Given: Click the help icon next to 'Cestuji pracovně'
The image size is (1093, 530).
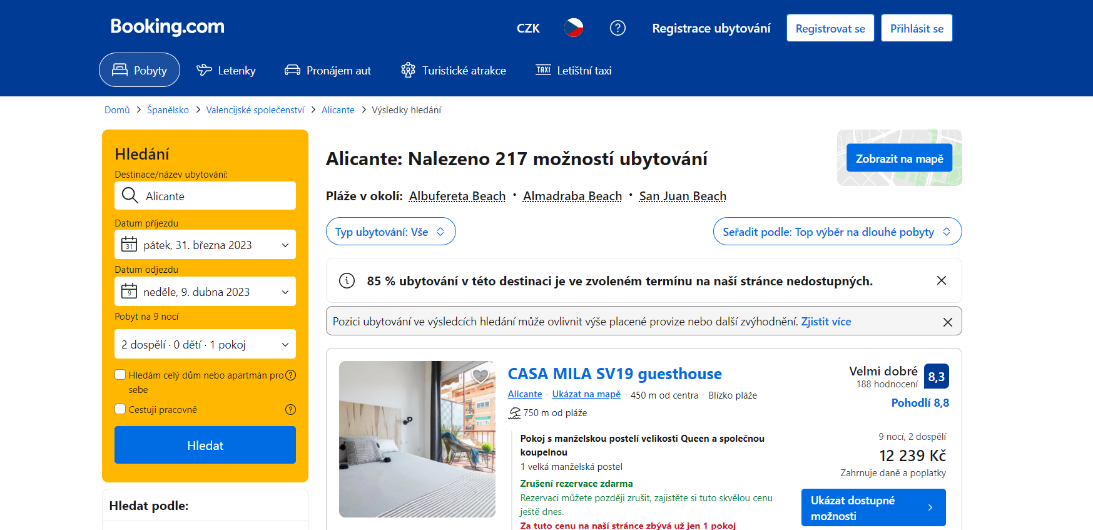Looking at the screenshot, I should pos(290,409).
